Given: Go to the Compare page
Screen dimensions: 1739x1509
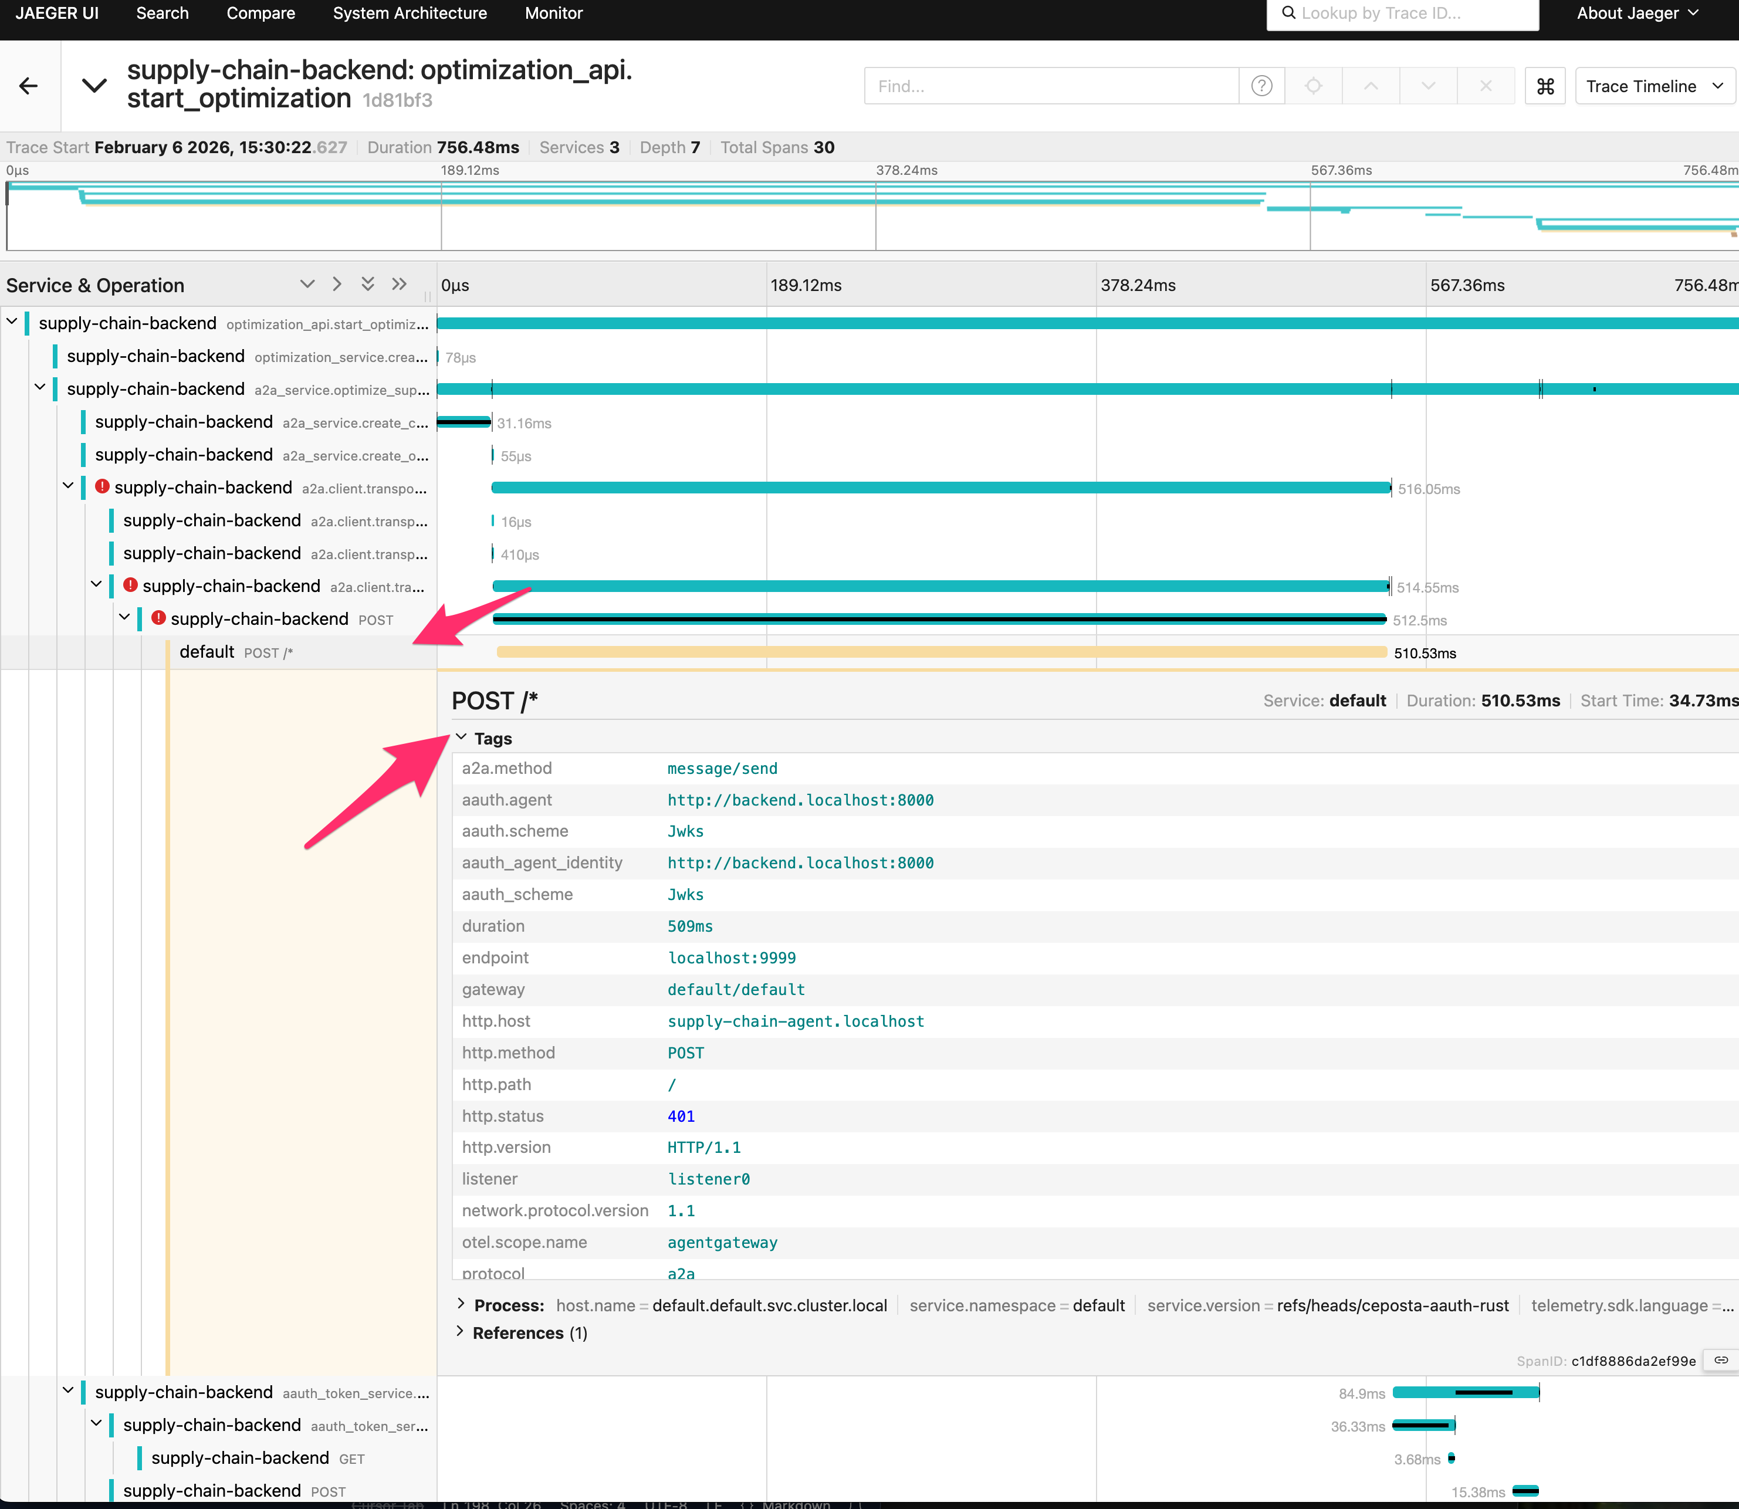Looking at the screenshot, I should (x=260, y=13).
